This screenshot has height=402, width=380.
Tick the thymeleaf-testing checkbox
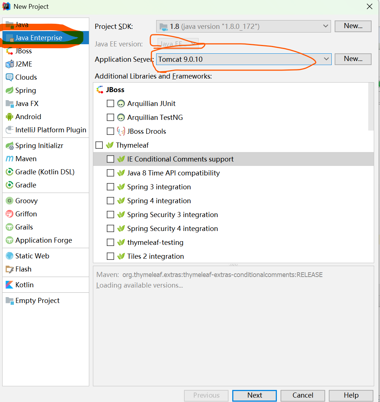tap(110, 242)
